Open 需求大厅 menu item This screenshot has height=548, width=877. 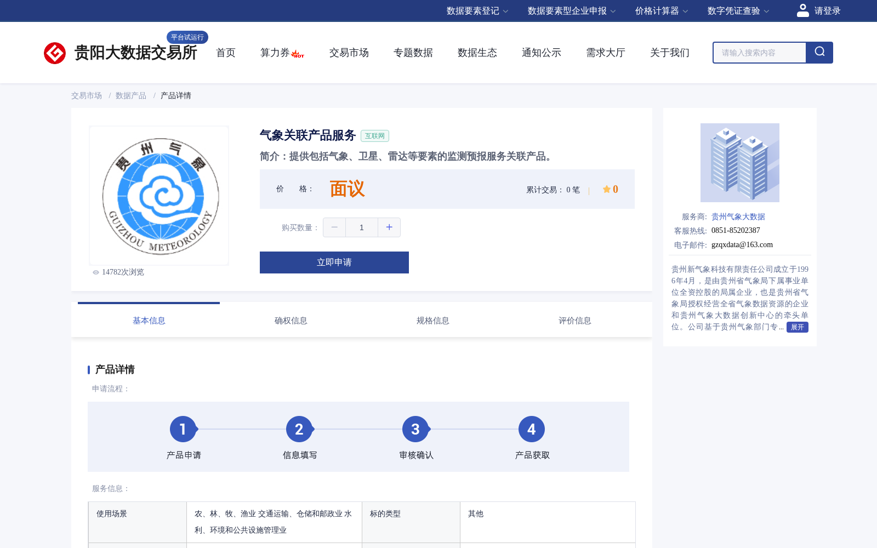[x=606, y=53]
